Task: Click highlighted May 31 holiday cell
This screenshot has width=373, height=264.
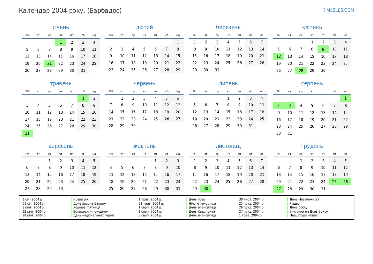Action: click(x=27, y=133)
